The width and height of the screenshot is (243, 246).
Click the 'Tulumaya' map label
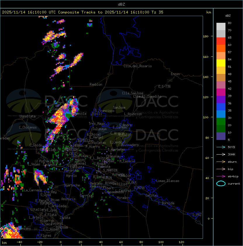(x=100, y=129)
